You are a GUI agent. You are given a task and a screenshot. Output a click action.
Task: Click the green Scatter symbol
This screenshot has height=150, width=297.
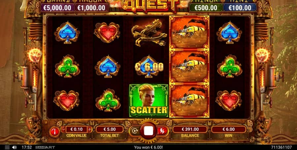[x=149, y=101]
